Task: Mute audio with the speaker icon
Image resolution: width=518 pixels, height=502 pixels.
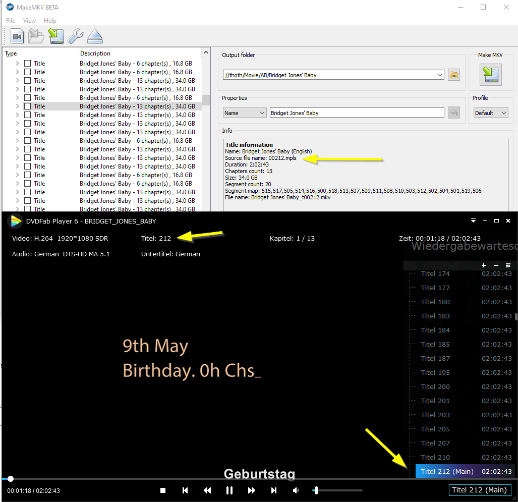Action: pyautogui.click(x=296, y=490)
